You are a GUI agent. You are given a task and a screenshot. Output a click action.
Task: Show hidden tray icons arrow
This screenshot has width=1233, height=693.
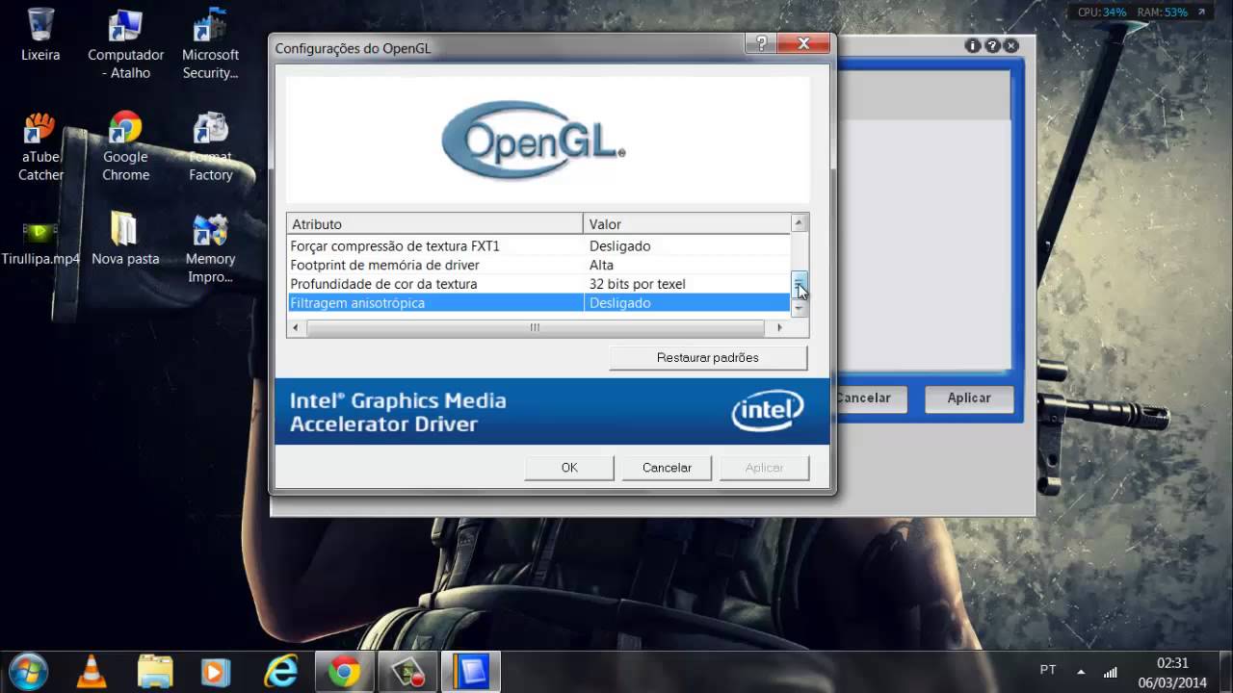pyautogui.click(x=1081, y=671)
